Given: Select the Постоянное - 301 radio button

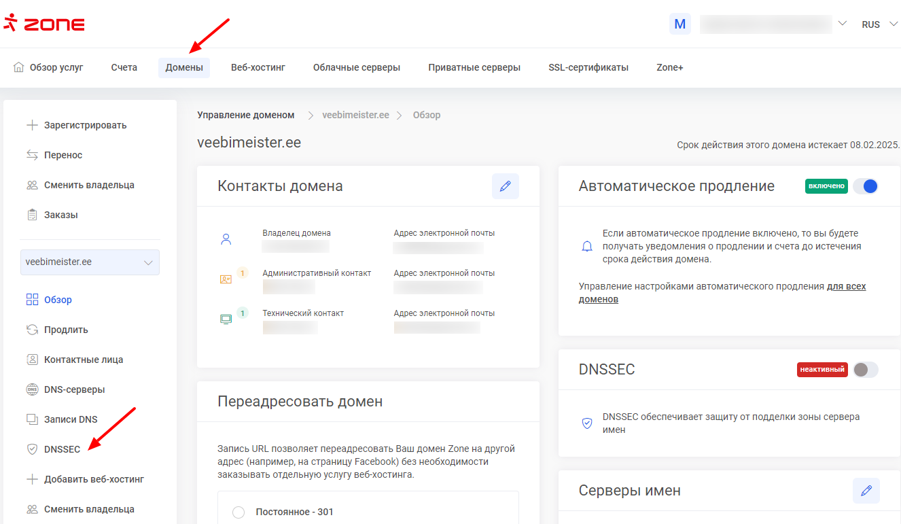Looking at the screenshot, I should [238, 512].
